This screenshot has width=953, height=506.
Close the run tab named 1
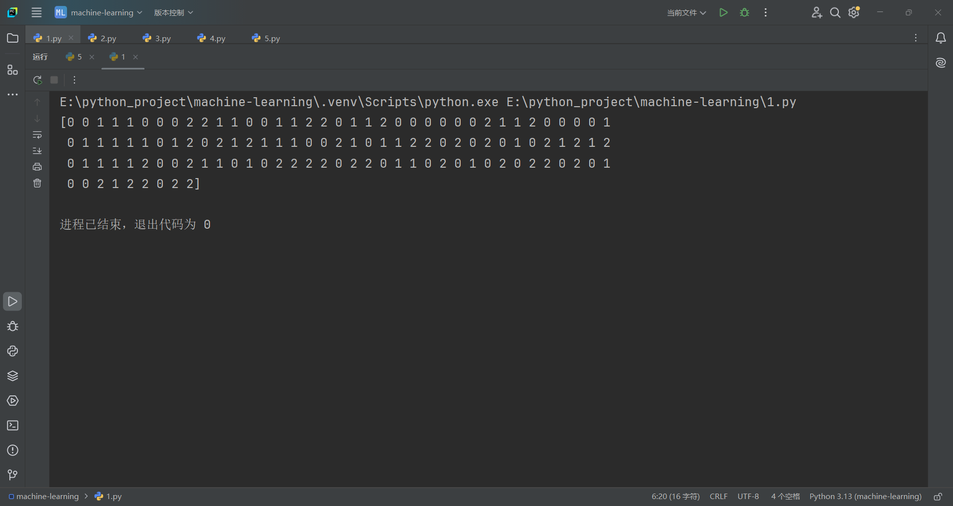tap(136, 57)
